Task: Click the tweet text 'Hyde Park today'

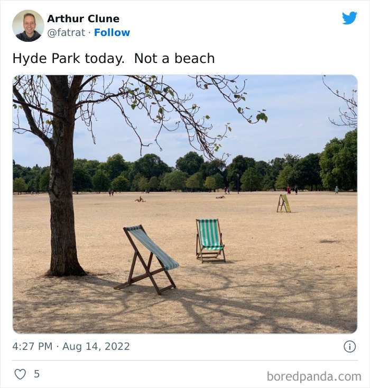Action: (x=68, y=59)
